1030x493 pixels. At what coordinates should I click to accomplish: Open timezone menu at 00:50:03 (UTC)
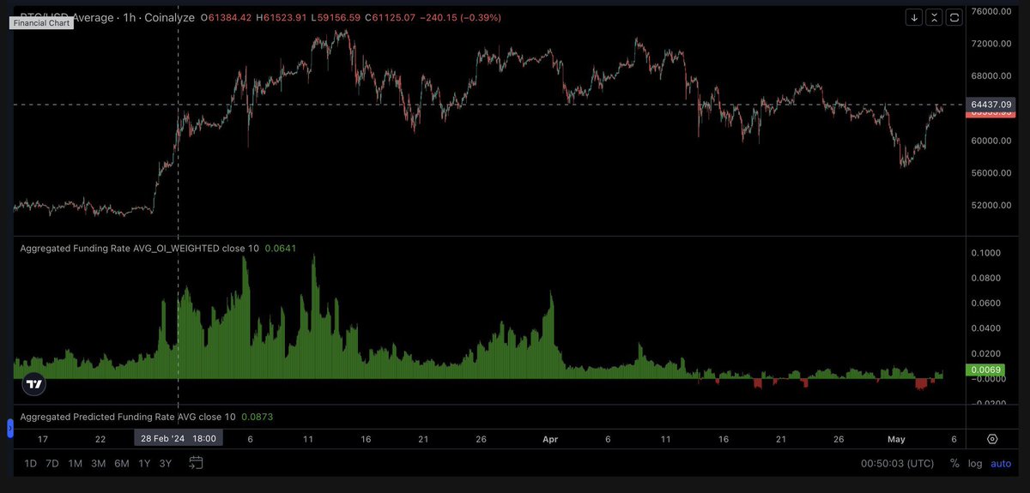[x=898, y=464]
